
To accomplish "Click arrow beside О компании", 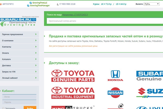I will pos(36,40).
